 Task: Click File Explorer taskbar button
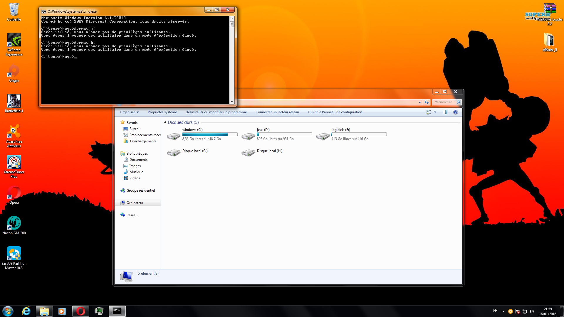click(44, 311)
